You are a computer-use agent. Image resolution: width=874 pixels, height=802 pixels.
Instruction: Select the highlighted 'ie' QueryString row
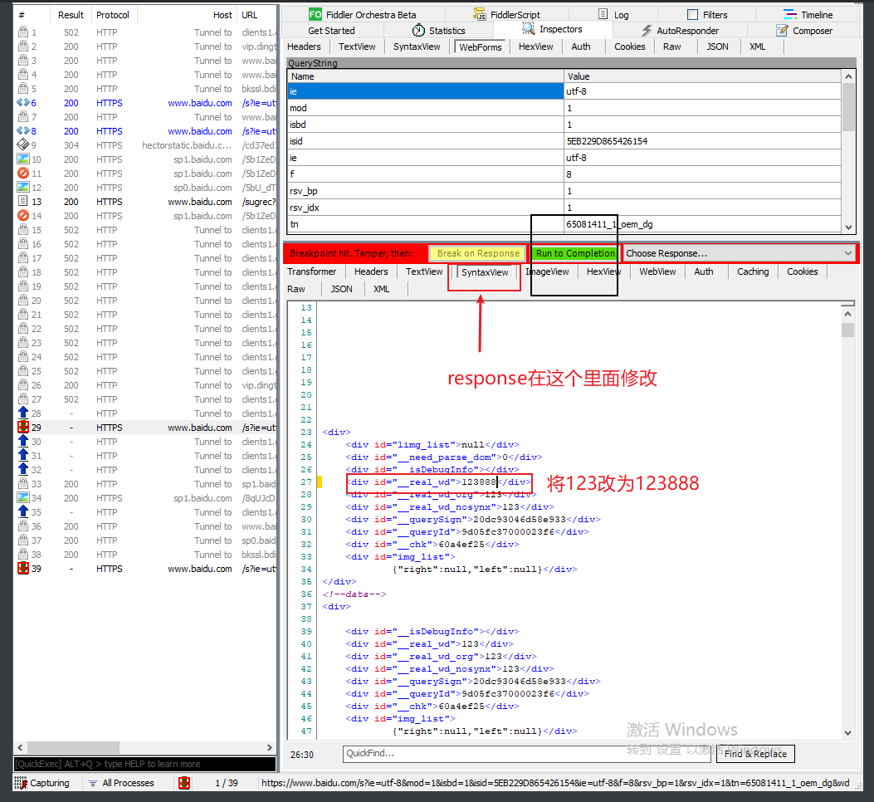pyautogui.click(x=564, y=90)
